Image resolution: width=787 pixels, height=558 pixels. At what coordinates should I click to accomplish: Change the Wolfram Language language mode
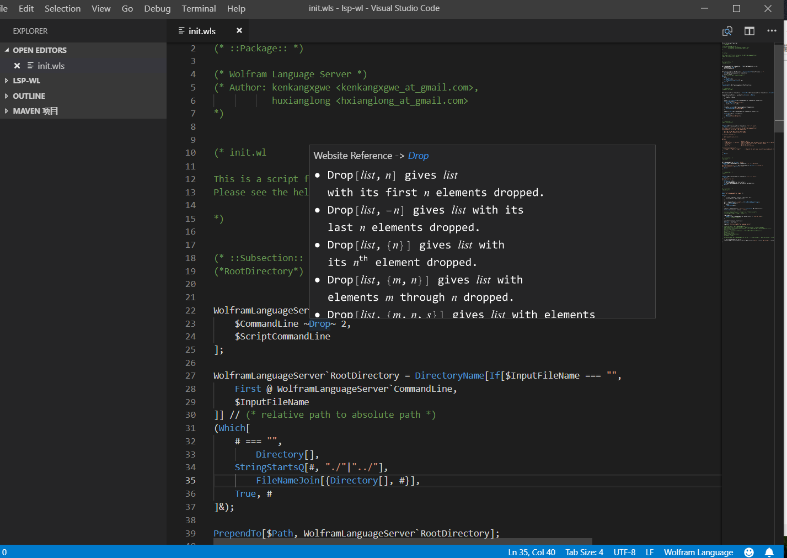click(698, 552)
